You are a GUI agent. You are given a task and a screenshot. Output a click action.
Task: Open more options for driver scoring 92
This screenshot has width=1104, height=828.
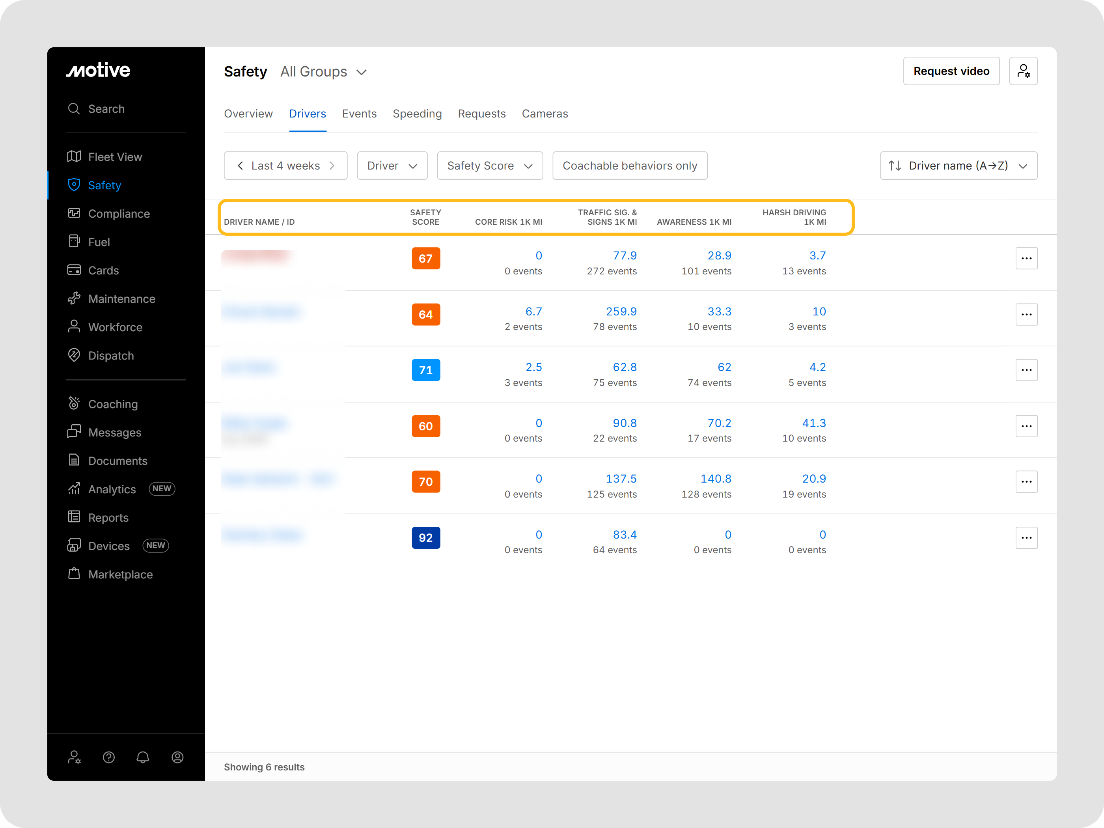[x=1026, y=537]
